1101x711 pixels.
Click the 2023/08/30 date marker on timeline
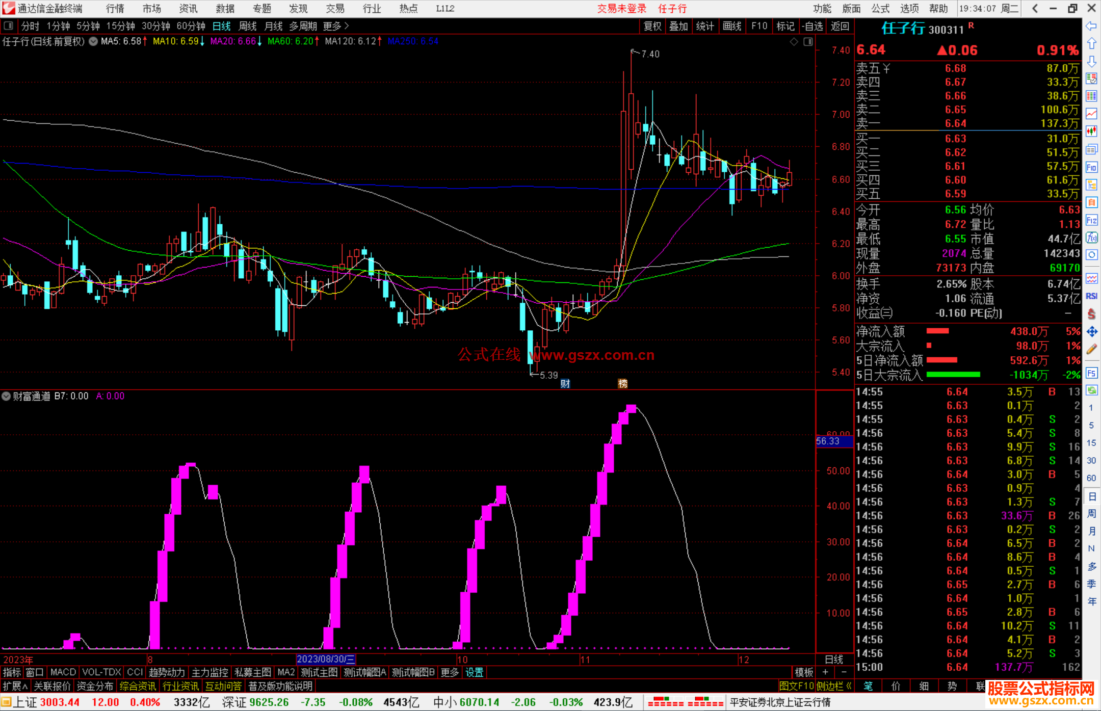click(325, 659)
